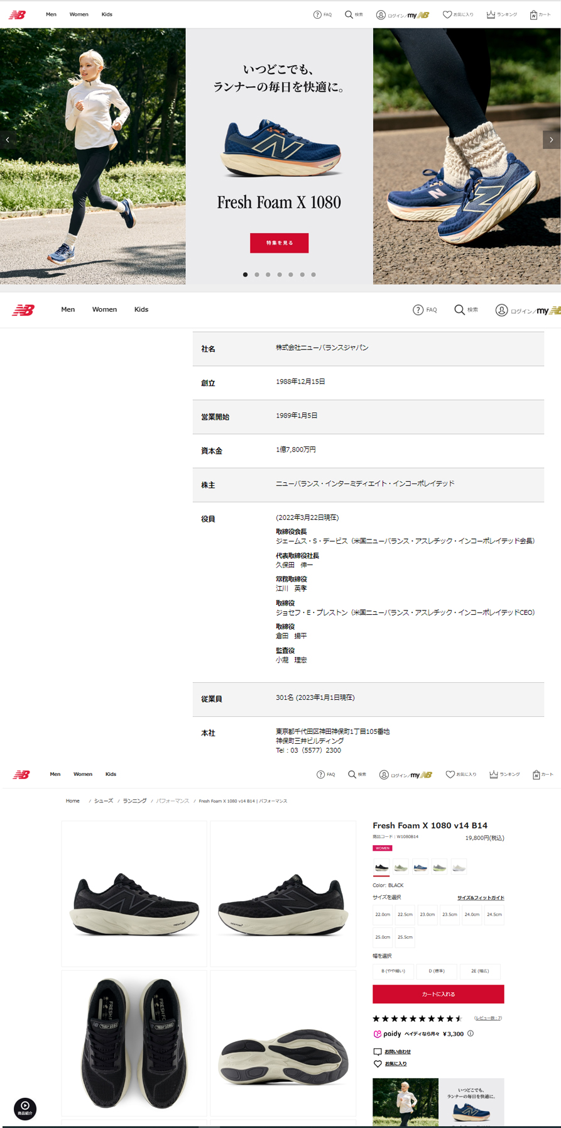Viewport: 561px width, 1128px height.
Task: Add product to favorites via お気に入り heart
Action: coord(390,1064)
